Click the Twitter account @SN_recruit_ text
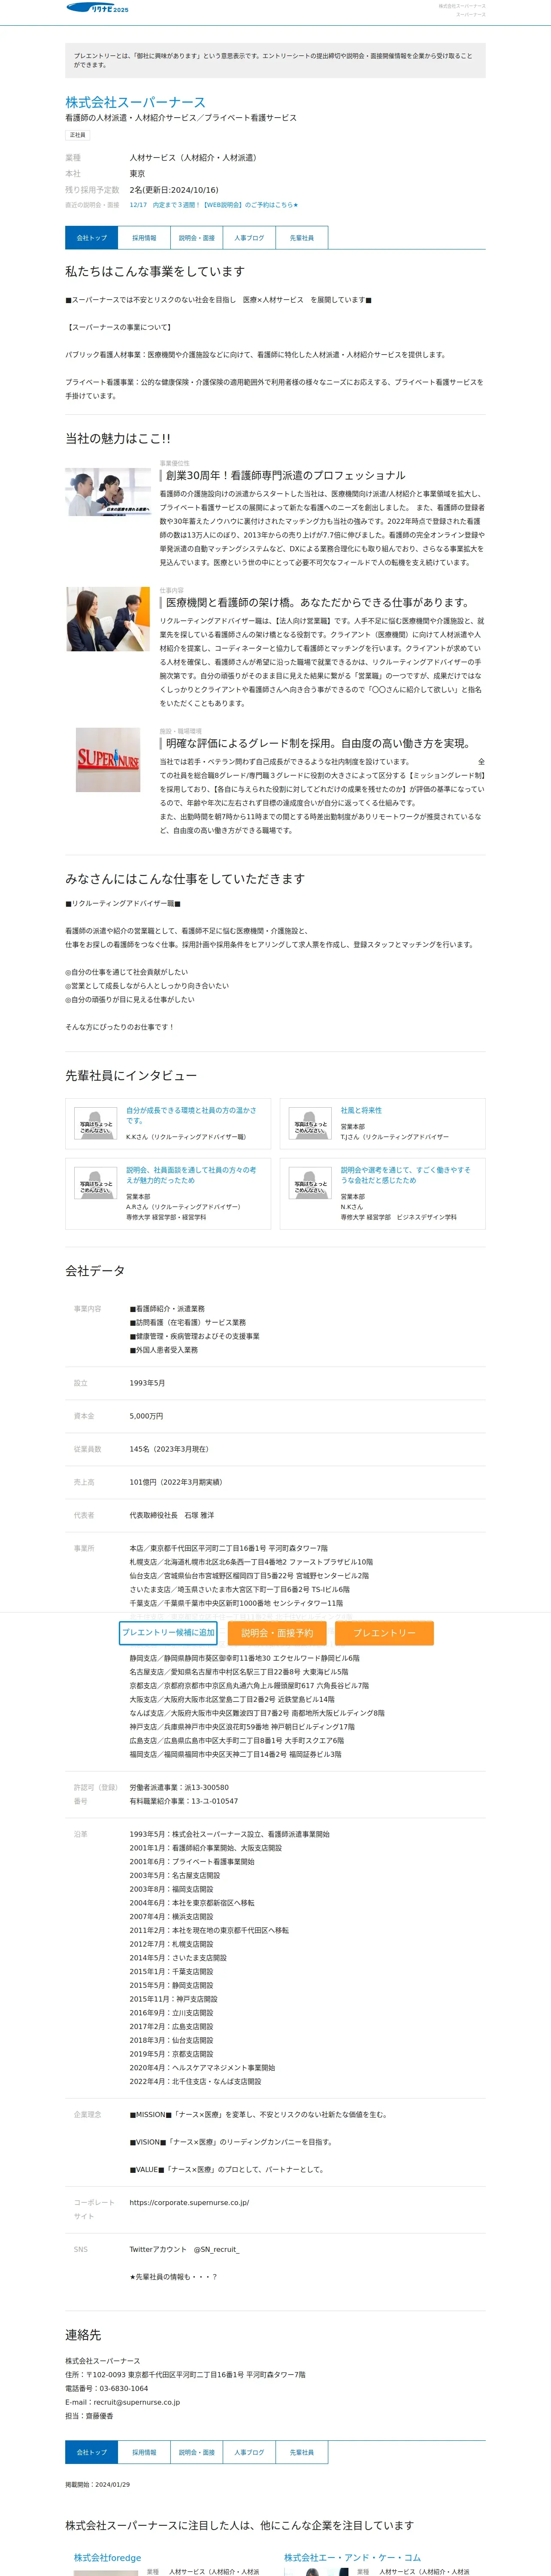This screenshot has height=2576, width=551. (x=184, y=2249)
